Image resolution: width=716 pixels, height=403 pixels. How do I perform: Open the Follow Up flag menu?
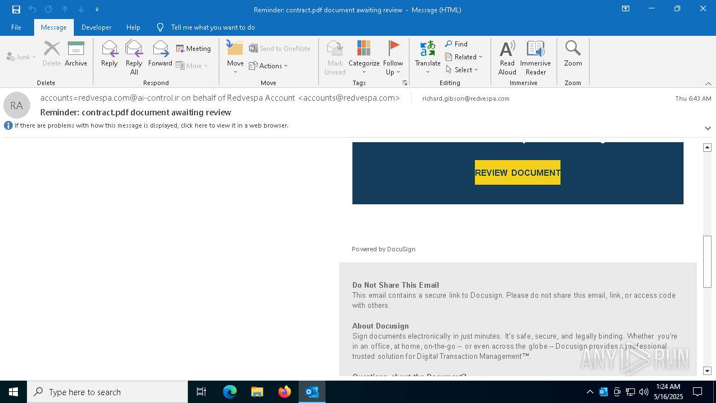[393, 57]
